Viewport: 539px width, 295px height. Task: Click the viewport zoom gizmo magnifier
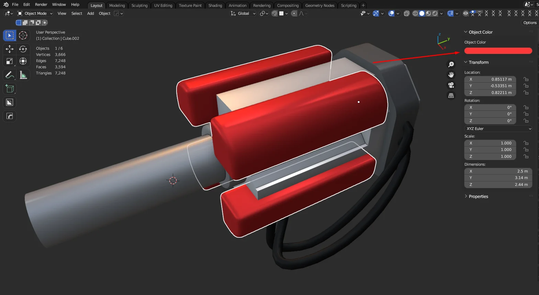(451, 64)
